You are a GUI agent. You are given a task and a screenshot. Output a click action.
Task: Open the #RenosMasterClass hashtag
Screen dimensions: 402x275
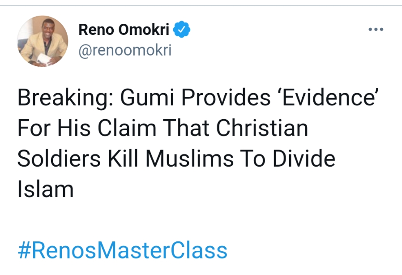[122, 250]
